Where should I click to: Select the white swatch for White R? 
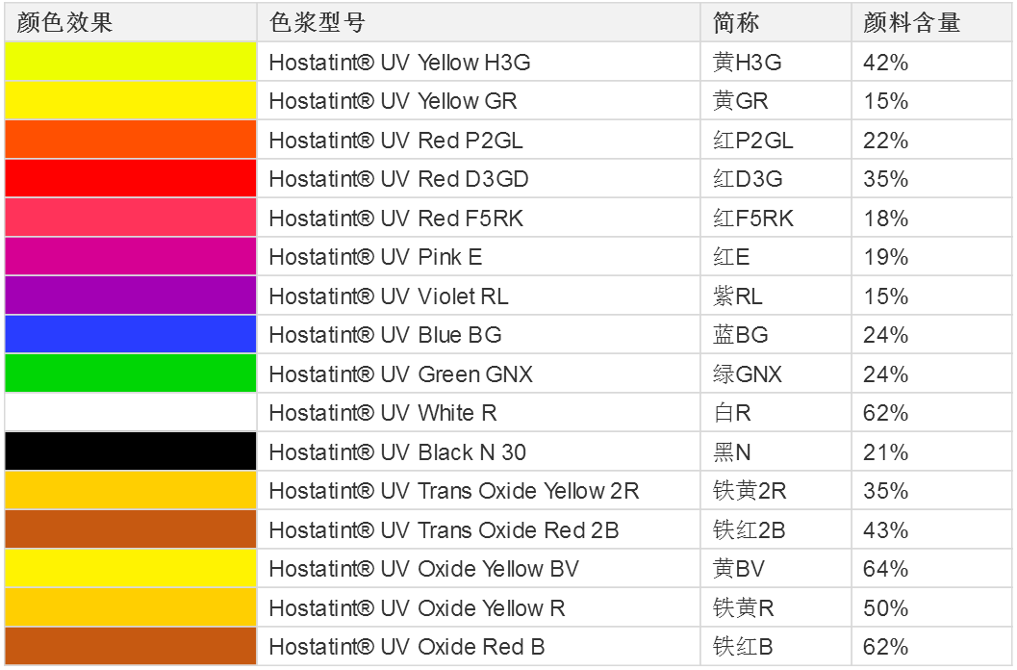point(130,412)
